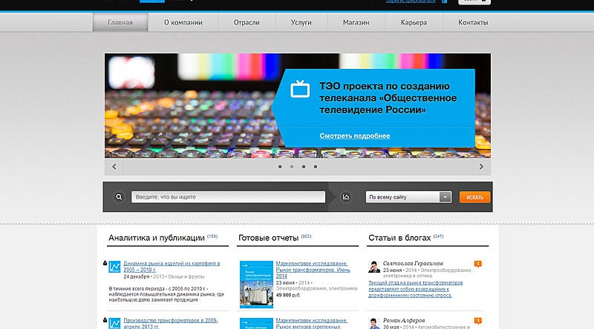
Task: Open the 'Магазин' menu item
Action: (356, 23)
